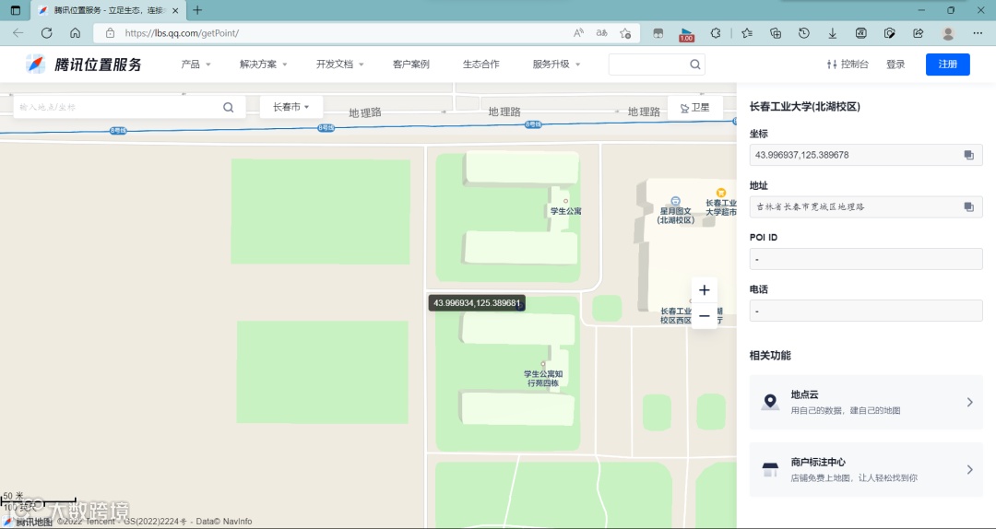Click the map place/coordinate search input
This screenshot has height=529, width=996.
(118, 107)
